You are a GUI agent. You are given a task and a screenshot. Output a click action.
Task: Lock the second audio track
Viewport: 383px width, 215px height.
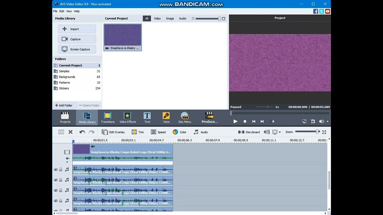pyautogui.click(x=61, y=180)
